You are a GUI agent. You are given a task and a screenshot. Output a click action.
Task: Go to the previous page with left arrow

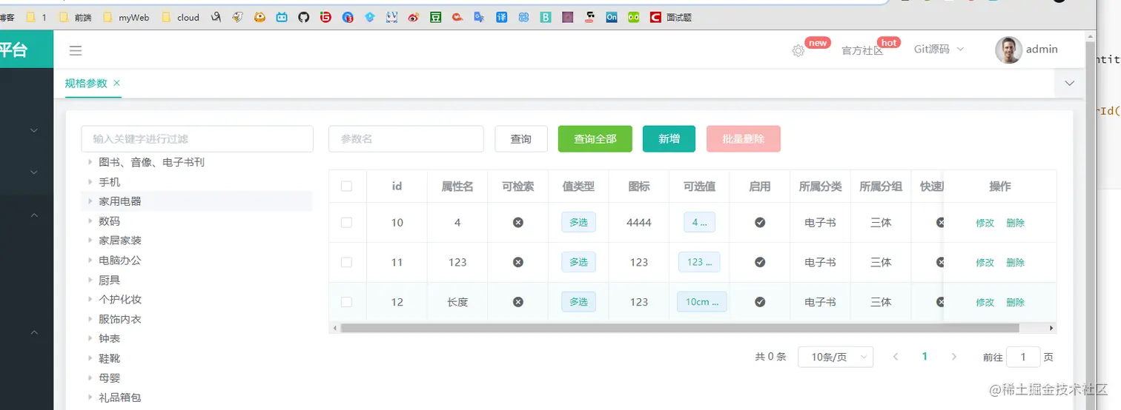896,357
